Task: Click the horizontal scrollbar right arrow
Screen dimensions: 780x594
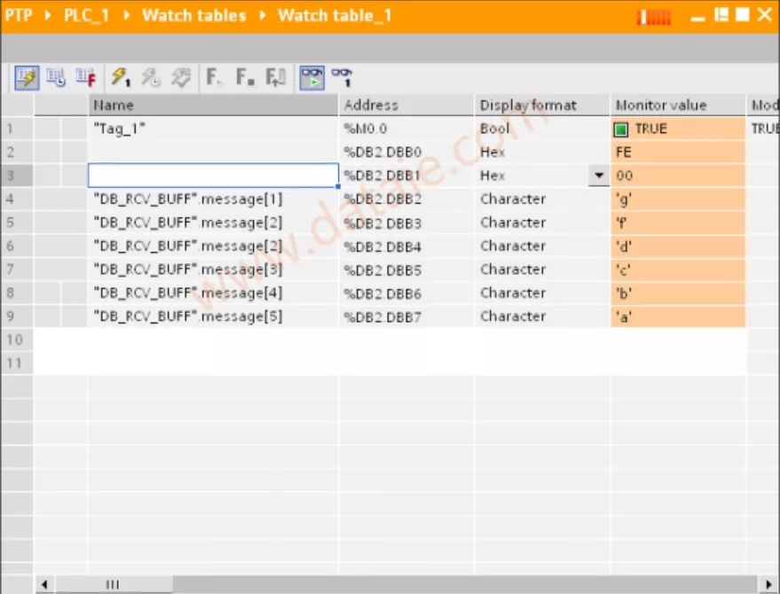Action: tap(768, 584)
